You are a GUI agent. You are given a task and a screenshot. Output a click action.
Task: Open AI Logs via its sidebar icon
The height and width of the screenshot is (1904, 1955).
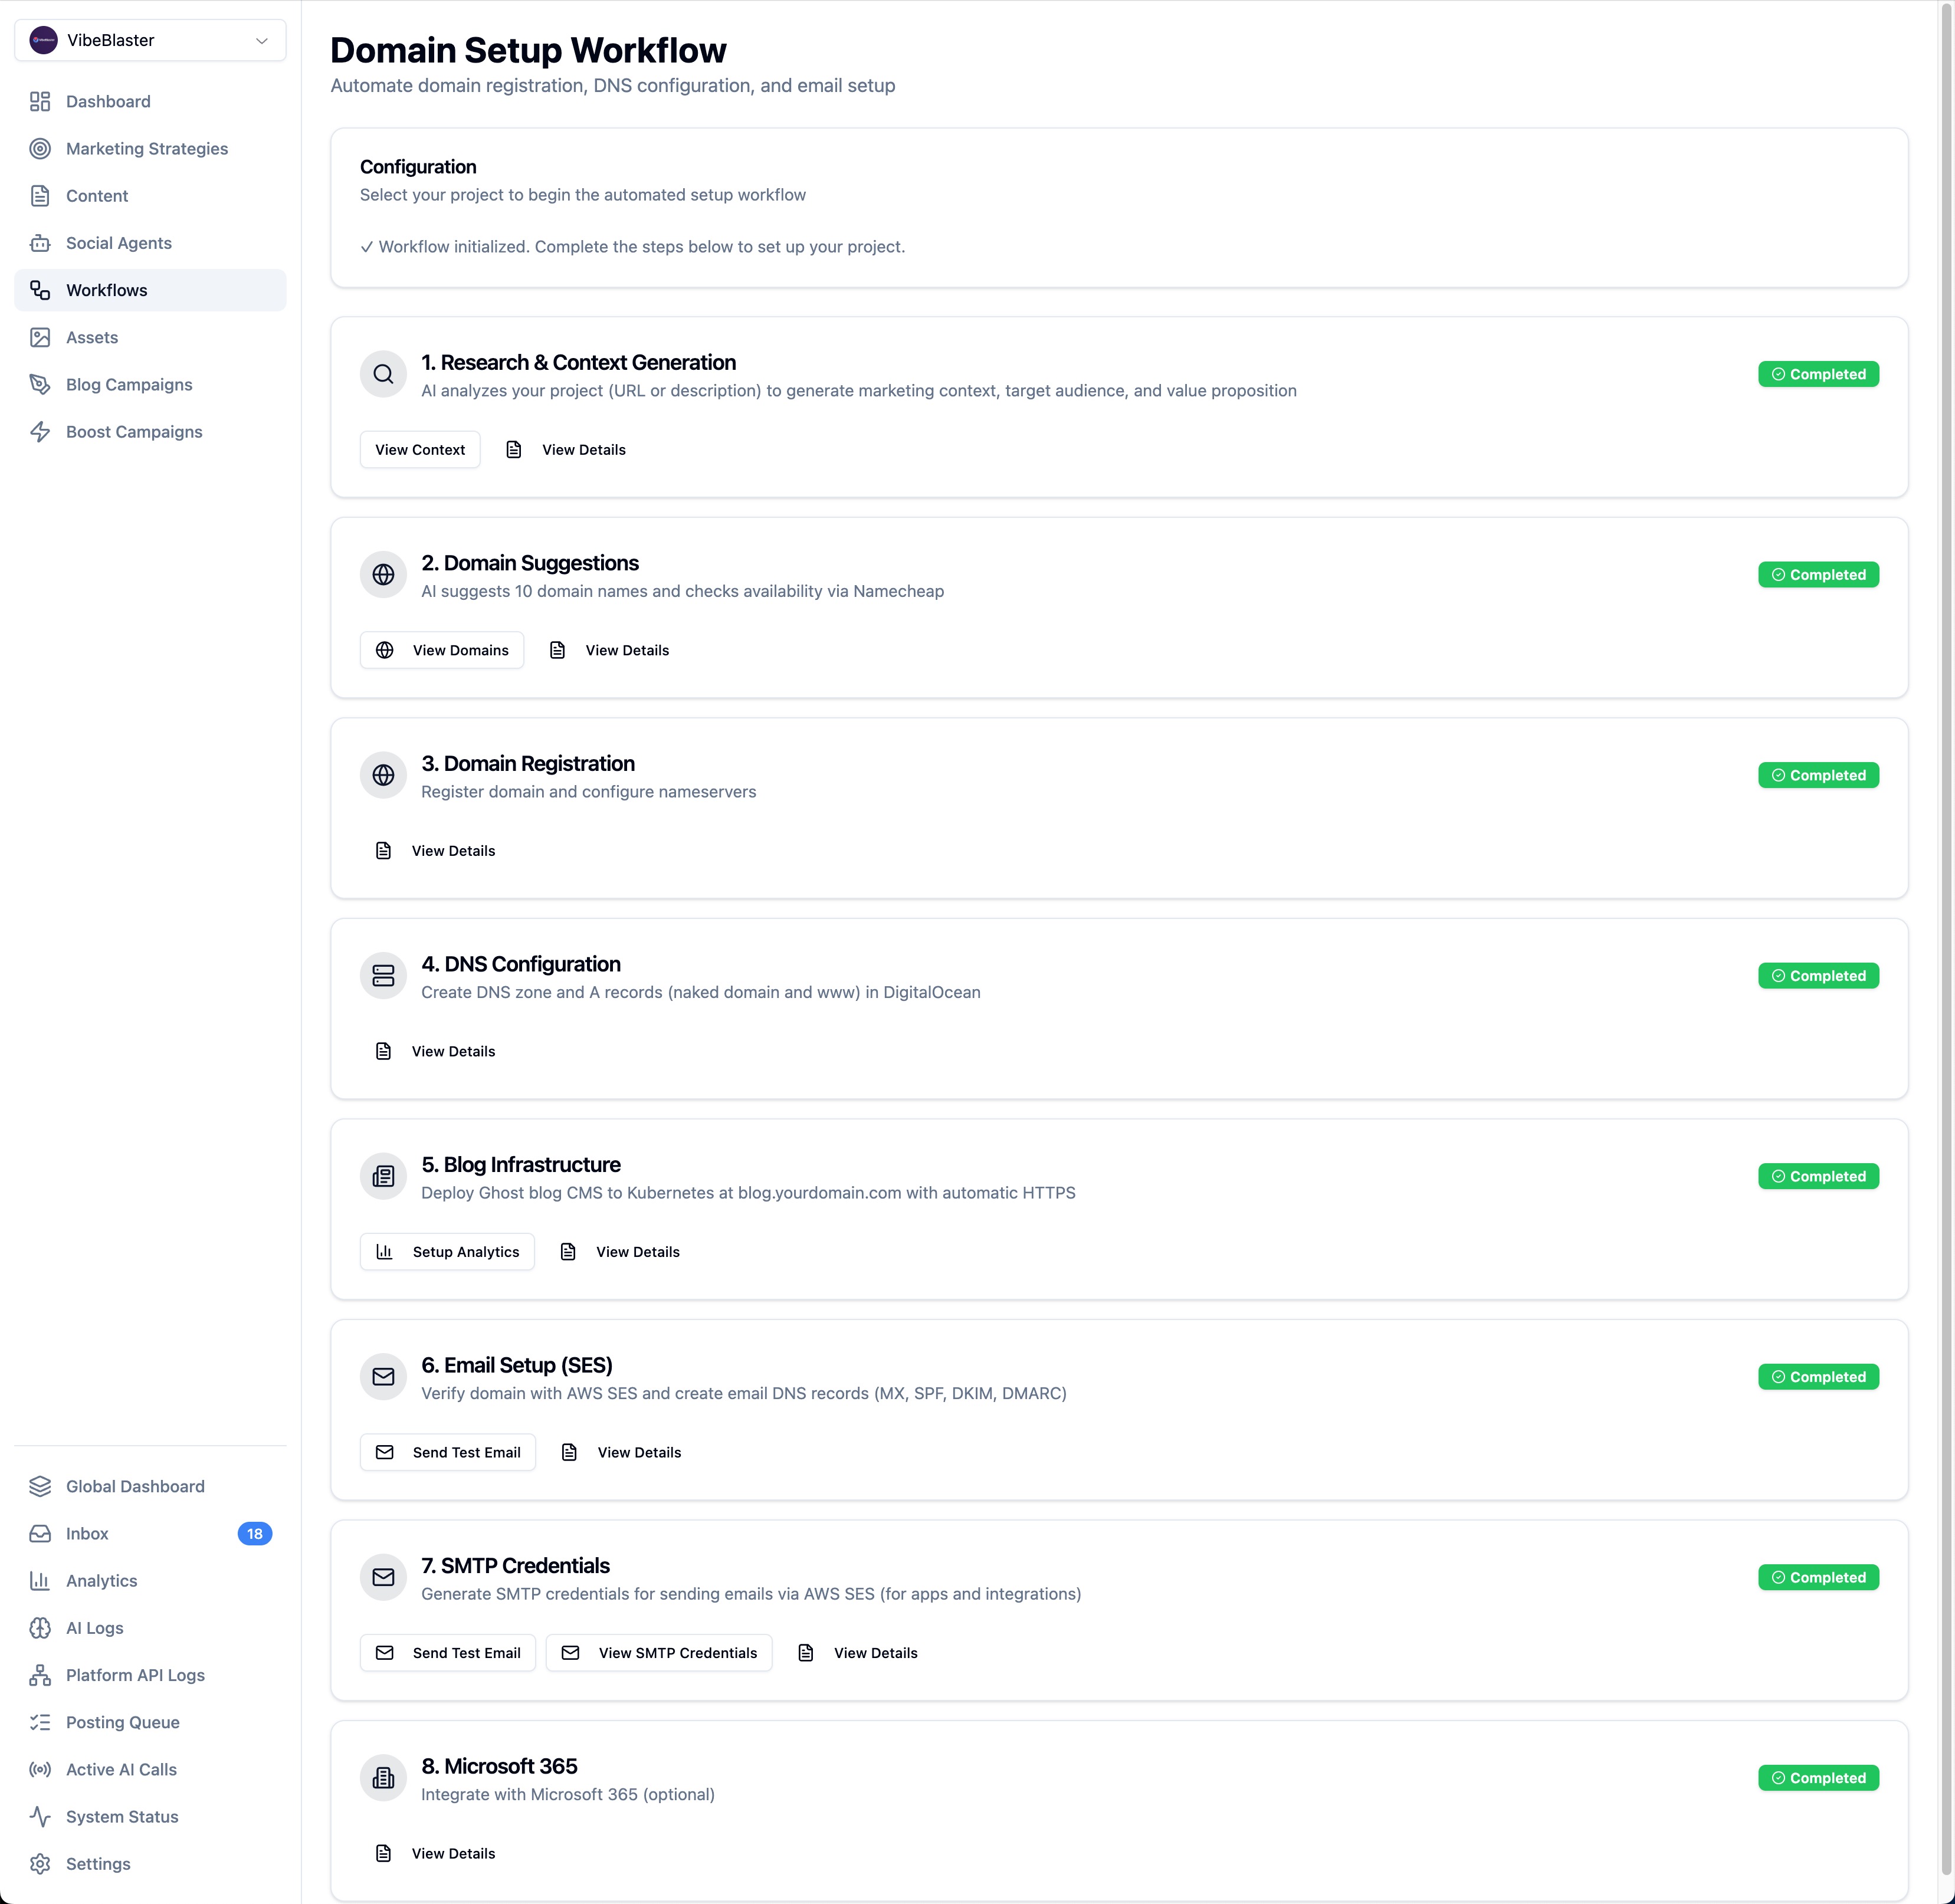point(40,1627)
